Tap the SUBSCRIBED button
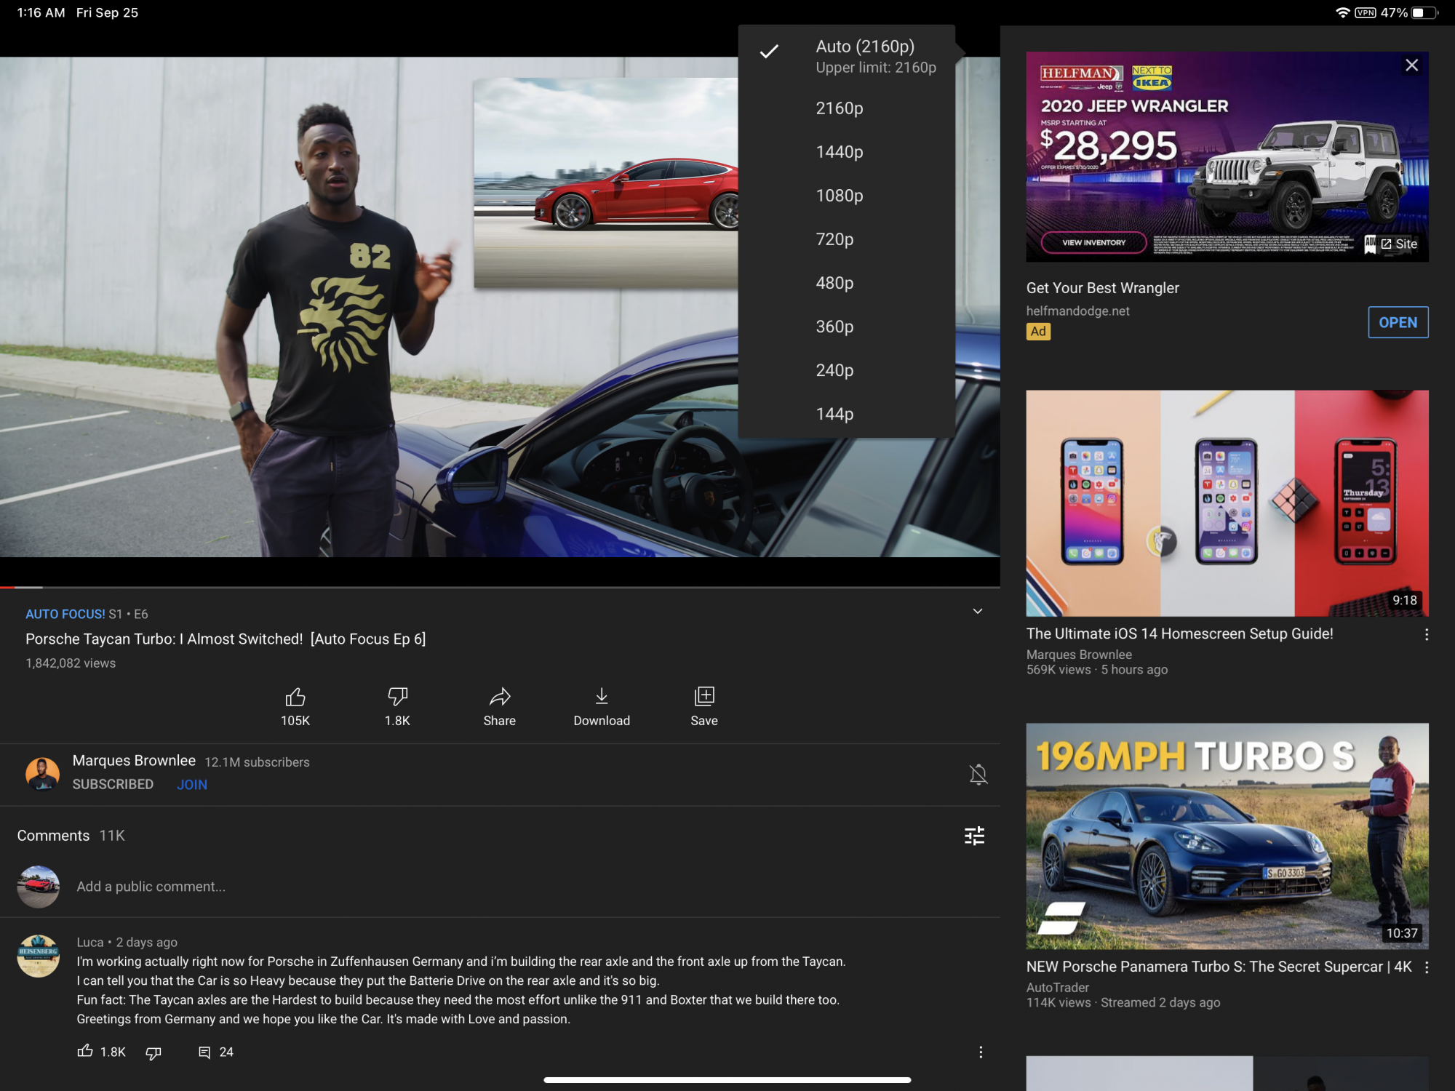The image size is (1455, 1091). tap(113, 785)
